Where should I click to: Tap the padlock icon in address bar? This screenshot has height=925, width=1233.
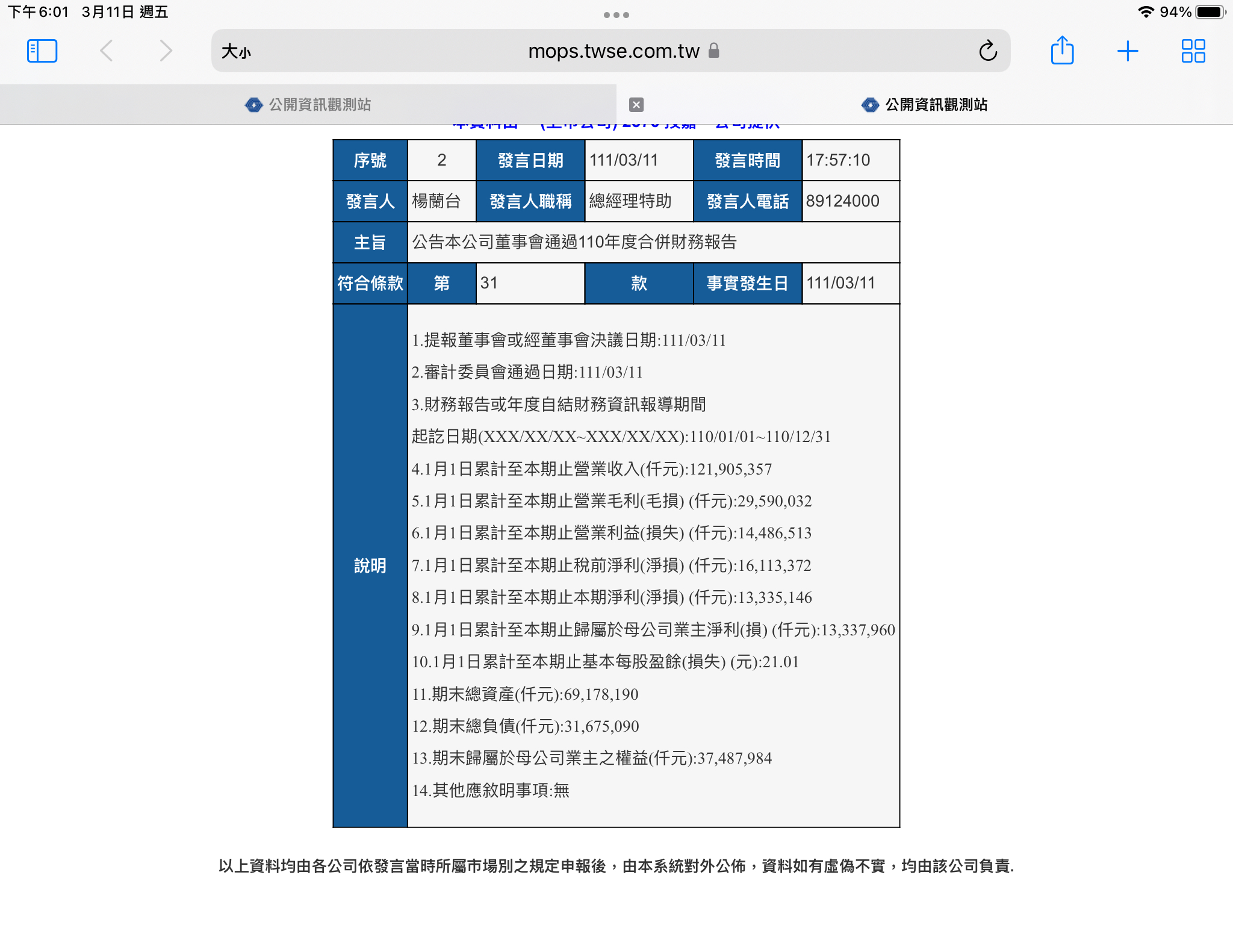pos(714,51)
